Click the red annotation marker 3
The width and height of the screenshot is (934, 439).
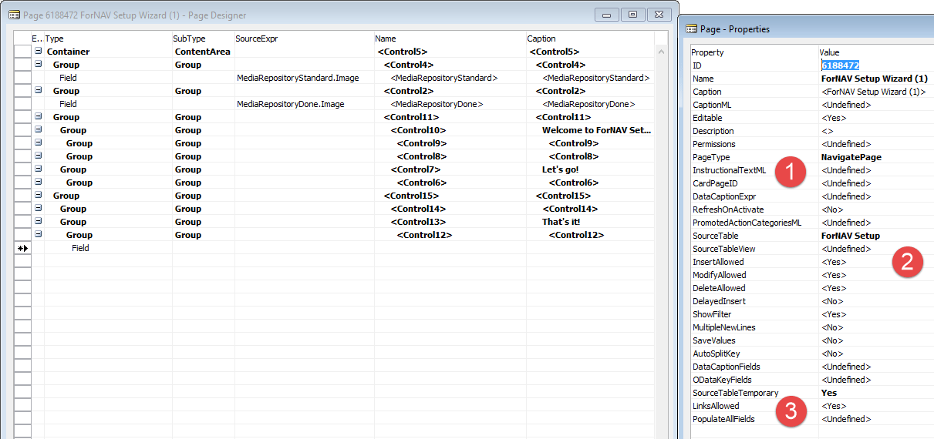(x=788, y=409)
